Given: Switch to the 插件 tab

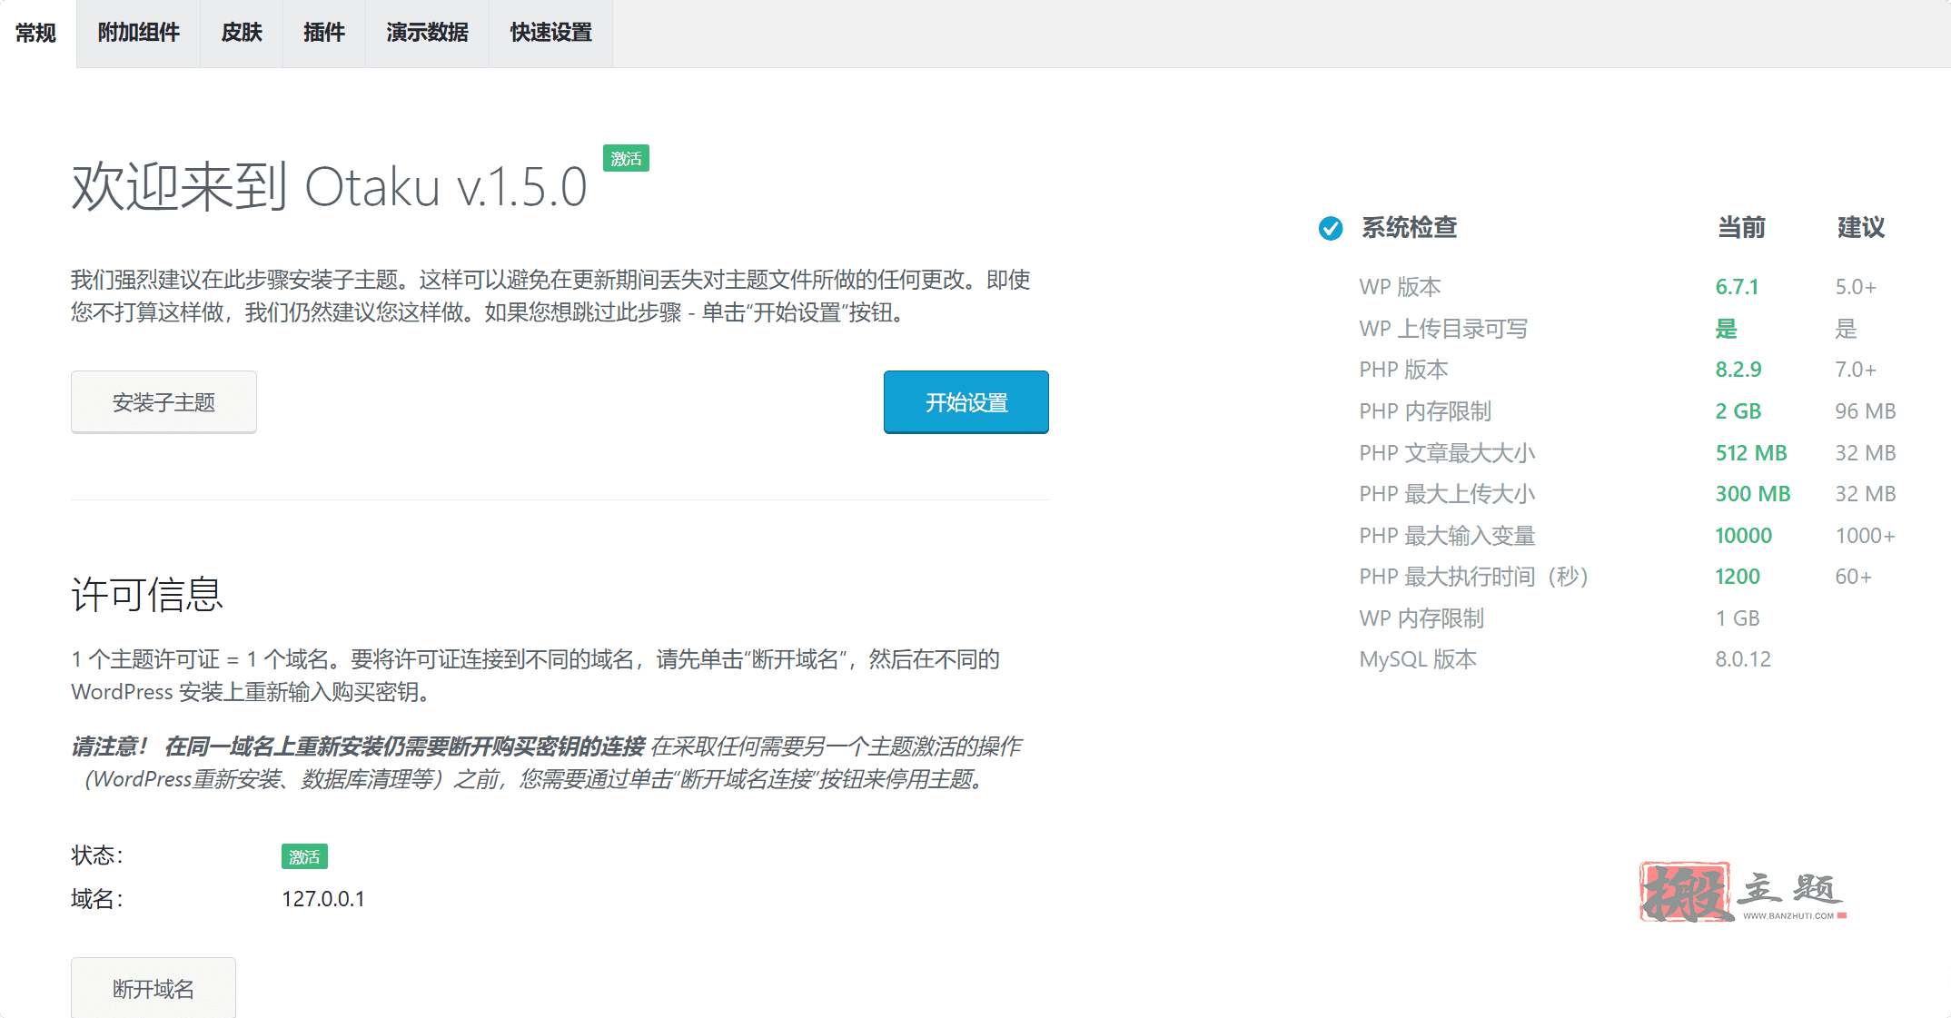Looking at the screenshot, I should click(324, 34).
